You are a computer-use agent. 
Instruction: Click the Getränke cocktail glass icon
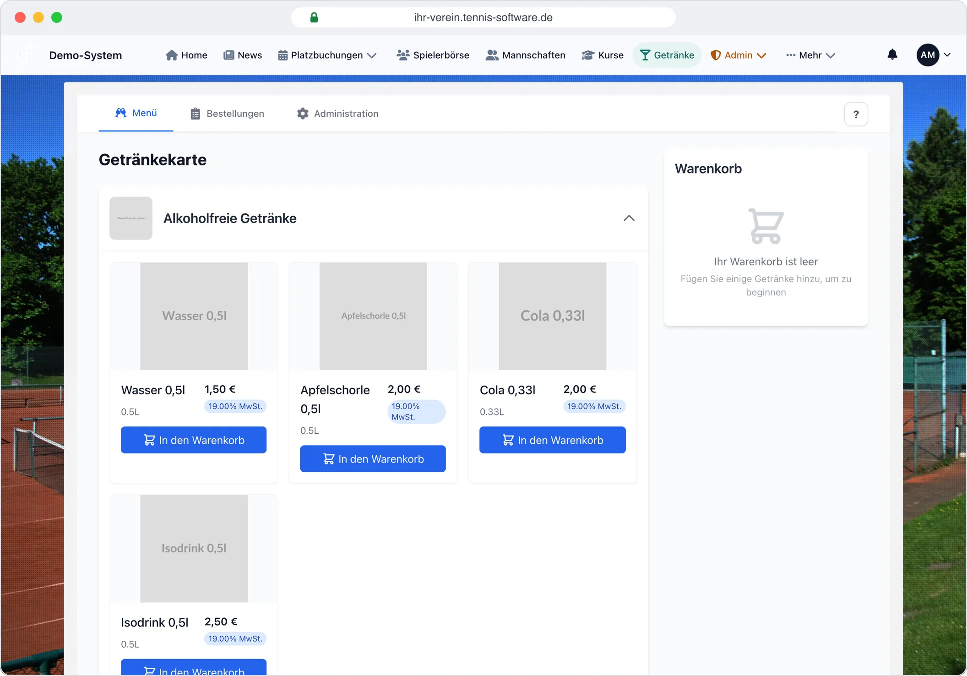coord(645,55)
